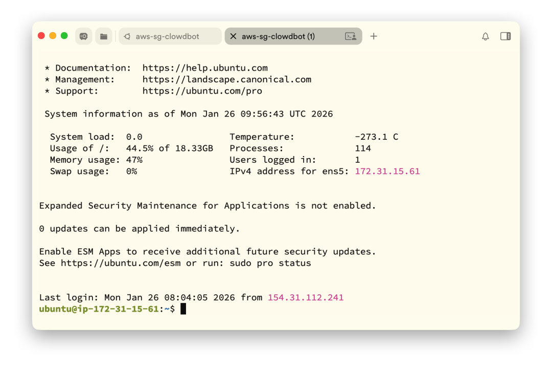The height and width of the screenshot is (373, 552).
Task: Click the '44.5% of 18.33GB' disk usage value
Action: [x=170, y=148]
